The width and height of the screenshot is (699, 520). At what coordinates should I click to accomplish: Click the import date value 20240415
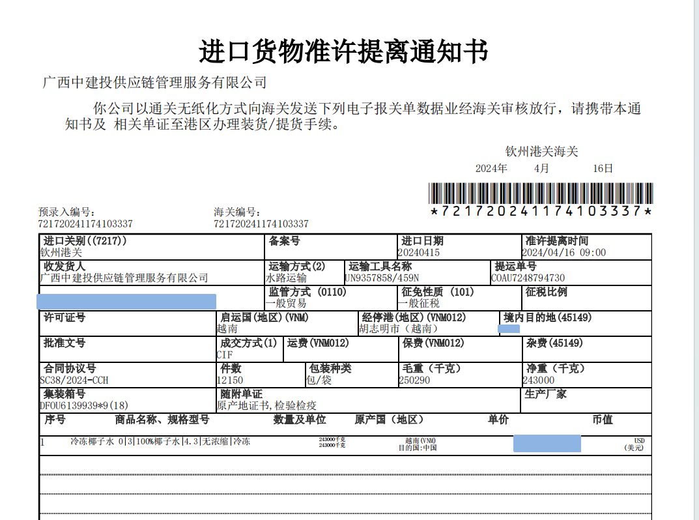419,252
